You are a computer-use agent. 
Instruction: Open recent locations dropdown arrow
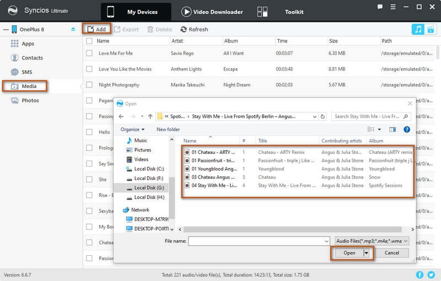pos(142,117)
